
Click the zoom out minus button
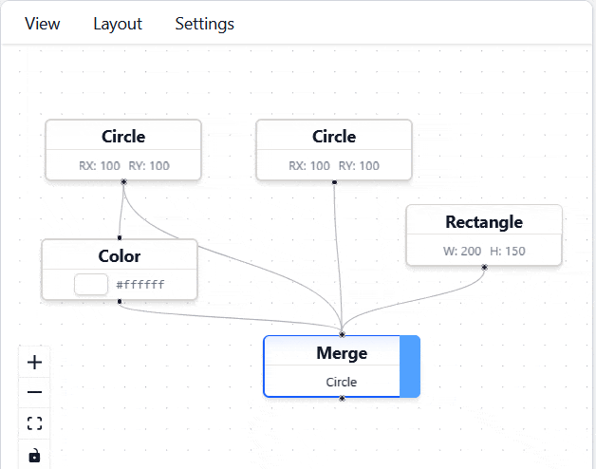(35, 392)
